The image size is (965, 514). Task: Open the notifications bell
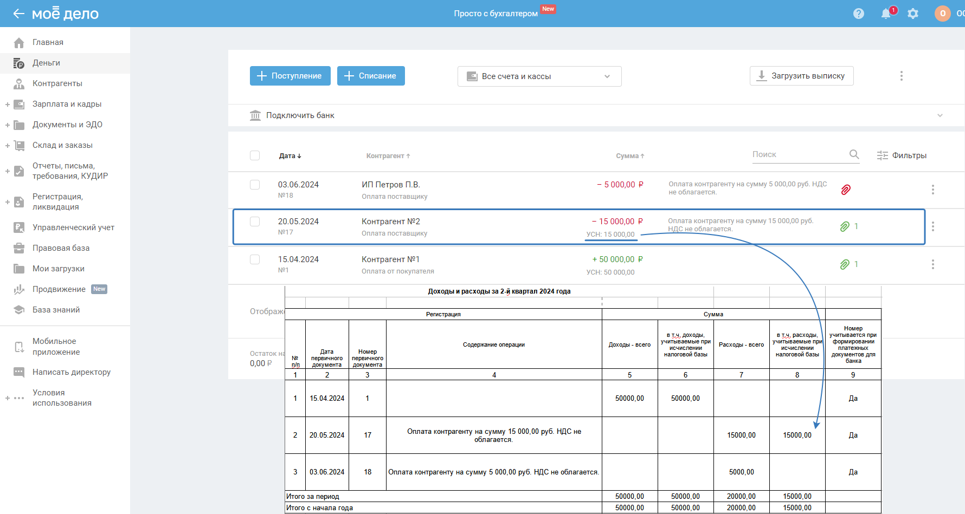pos(886,14)
